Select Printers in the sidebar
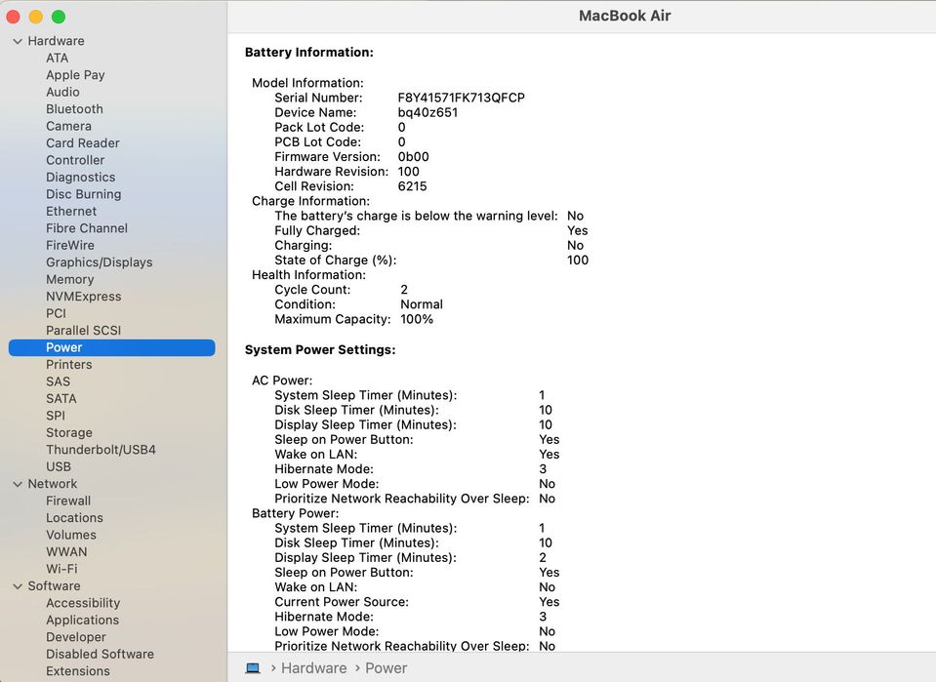Image resolution: width=936 pixels, height=682 pixels. coord(69,365)
